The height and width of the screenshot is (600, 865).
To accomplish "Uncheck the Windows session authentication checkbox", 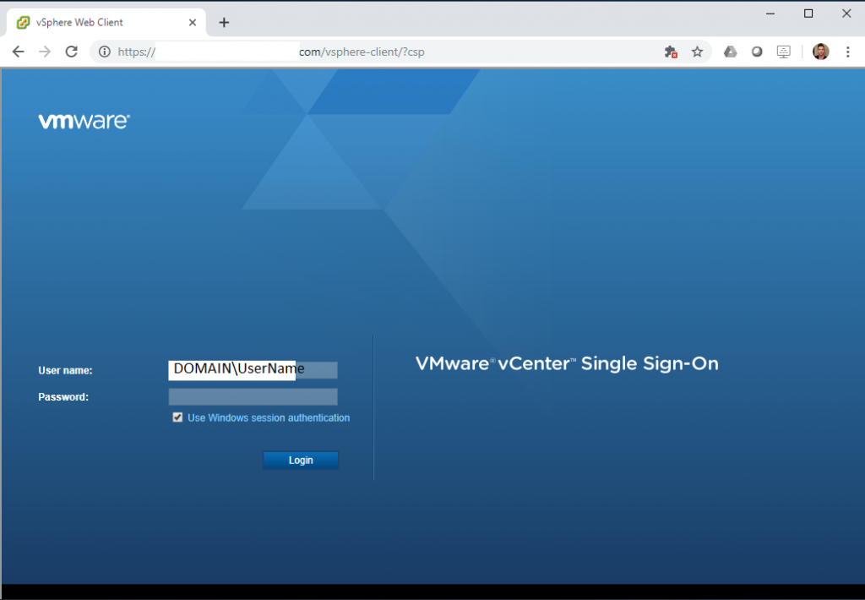I will 177,417.
